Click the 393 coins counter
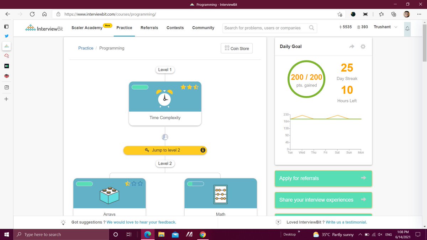Image resolution: width=427 pixels, height=240 pixels. (362, 27)
